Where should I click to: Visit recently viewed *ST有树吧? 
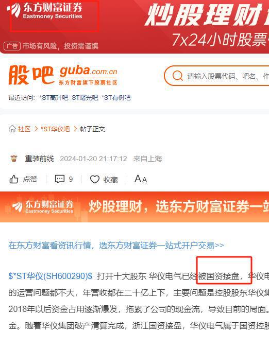(x=116, y=97)
